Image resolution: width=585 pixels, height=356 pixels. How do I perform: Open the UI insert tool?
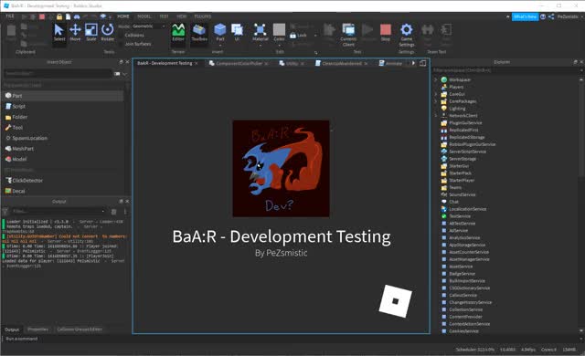coord(237,32)
